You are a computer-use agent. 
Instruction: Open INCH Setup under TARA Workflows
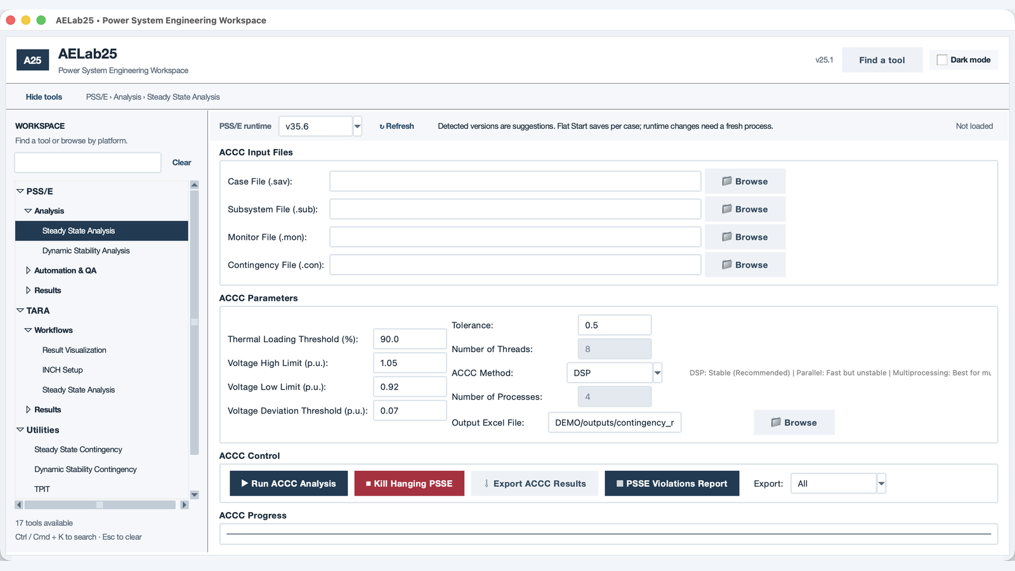click(62, 370)
